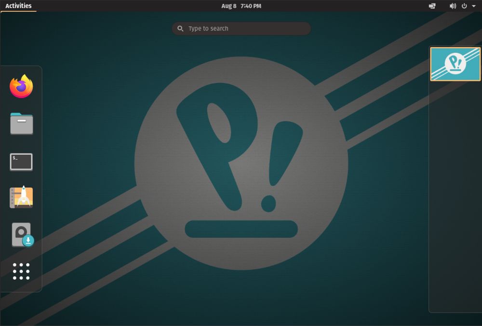Open the Aug 8 7:40 PM clock menu

coord(241,6)
